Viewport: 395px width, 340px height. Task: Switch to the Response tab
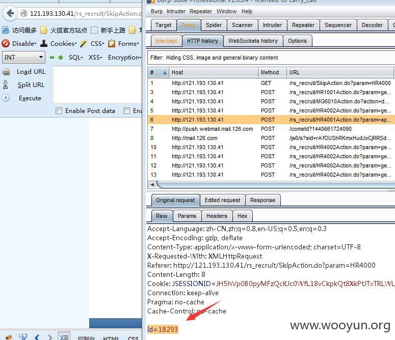262,200
